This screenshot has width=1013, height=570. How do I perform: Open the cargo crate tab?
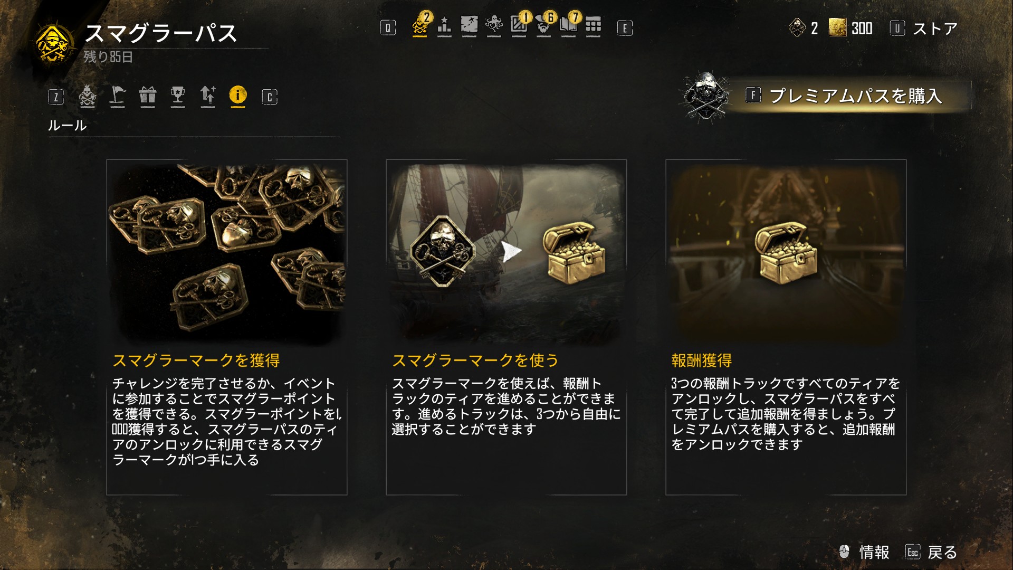(x=519, y=25)
